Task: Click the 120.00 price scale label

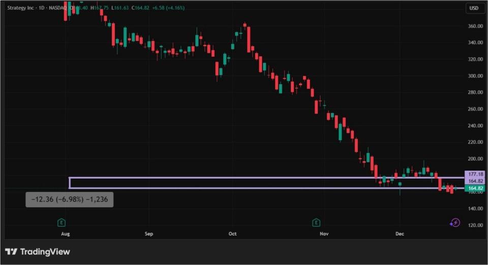Action: click(x=475, y=225)
